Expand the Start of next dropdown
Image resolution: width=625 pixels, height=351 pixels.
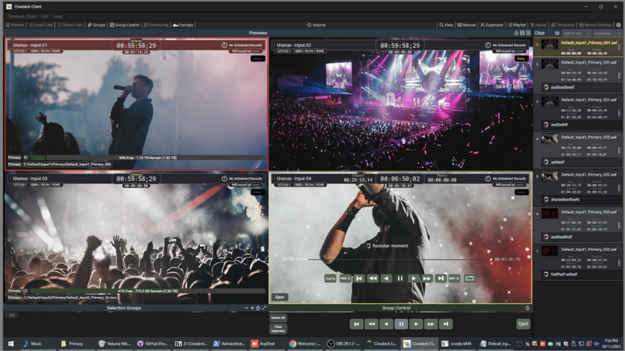[577, 33]
